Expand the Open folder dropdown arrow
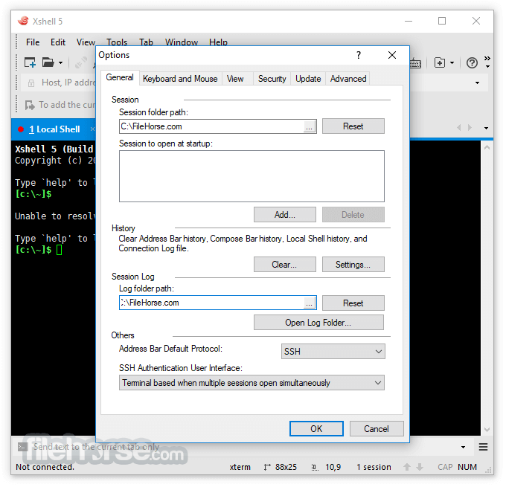This screenshot has width=506, height=487. click(61, 63)
